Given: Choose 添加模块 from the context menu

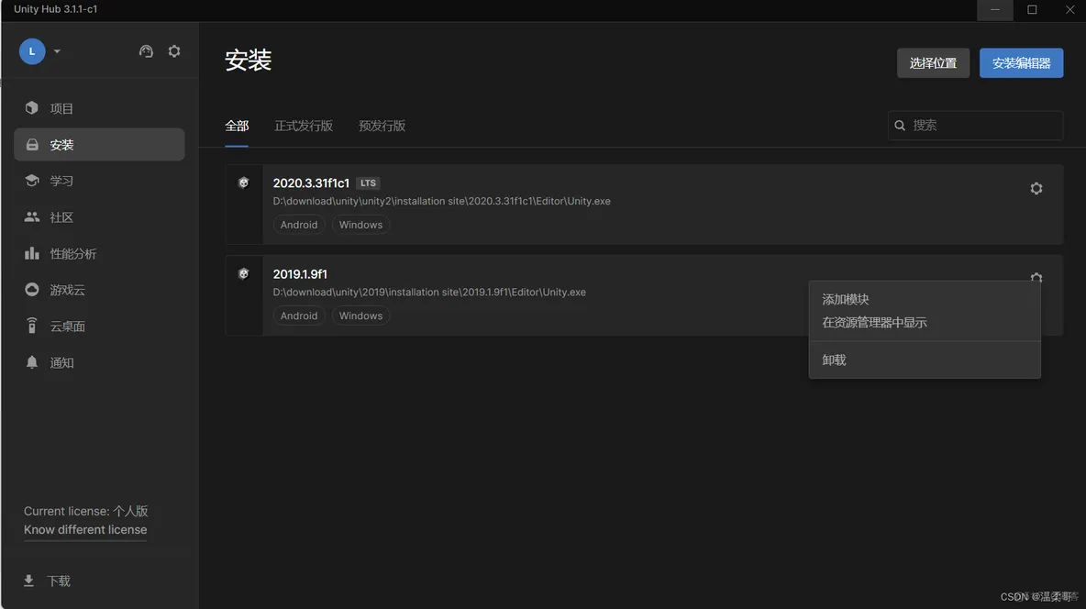Looking at the screenshot, I should click(925, 299).
